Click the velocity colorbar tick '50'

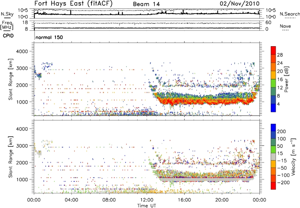click(x=280, y=146)
